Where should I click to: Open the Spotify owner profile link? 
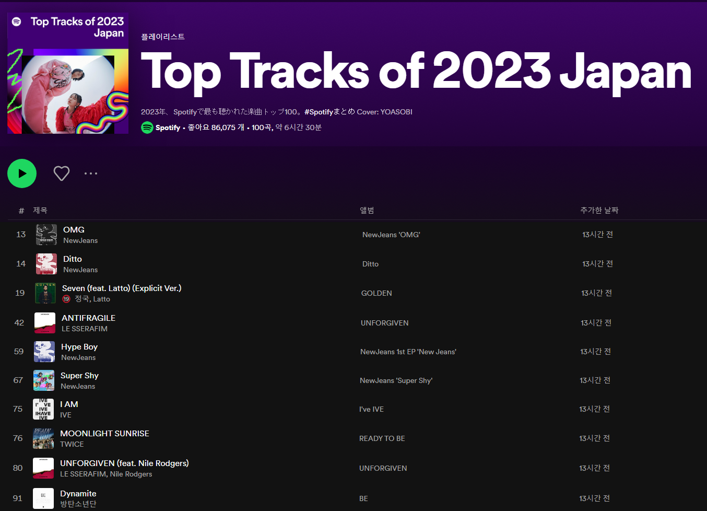[x=168, y=127]
